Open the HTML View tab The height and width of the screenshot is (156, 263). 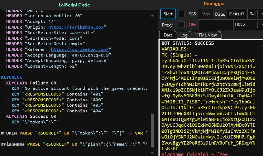point(206,35)
